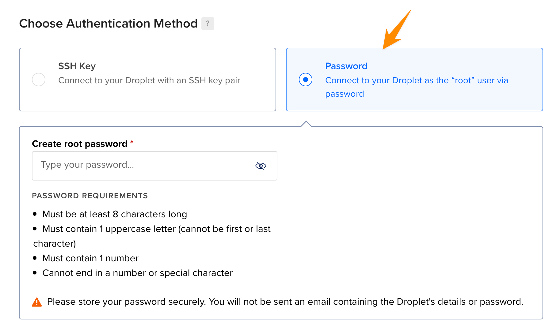
Task: Click the cannot end in number requirement
Action: click(137, 273)
